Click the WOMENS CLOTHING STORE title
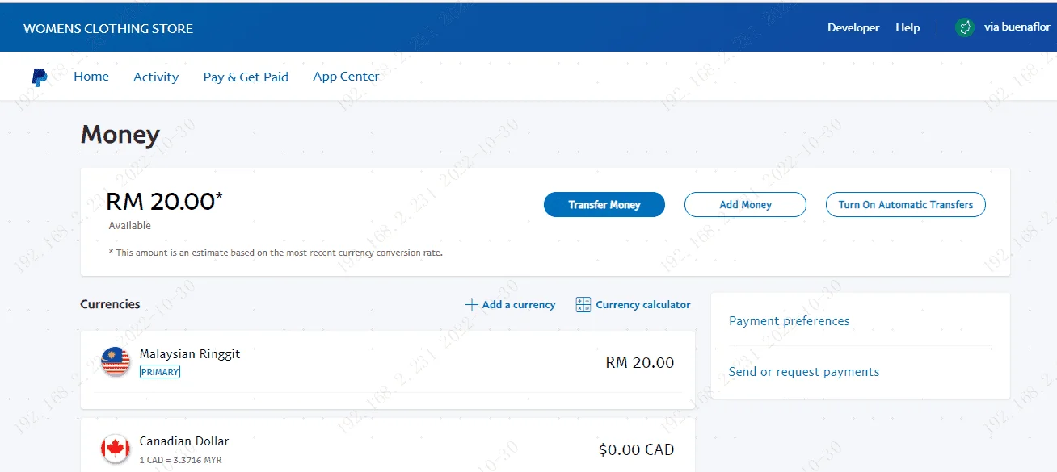 [108, 28]
